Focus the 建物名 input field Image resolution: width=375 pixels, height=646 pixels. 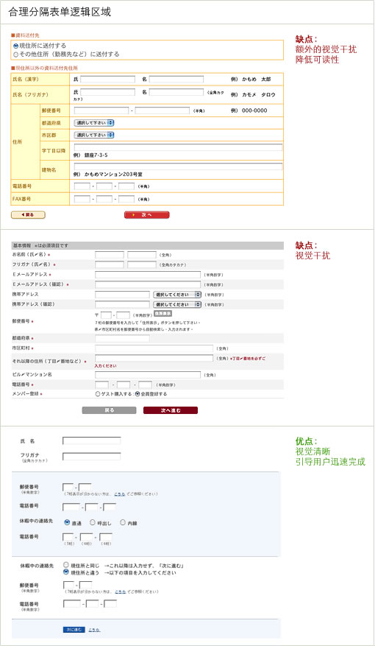[179, 166]
